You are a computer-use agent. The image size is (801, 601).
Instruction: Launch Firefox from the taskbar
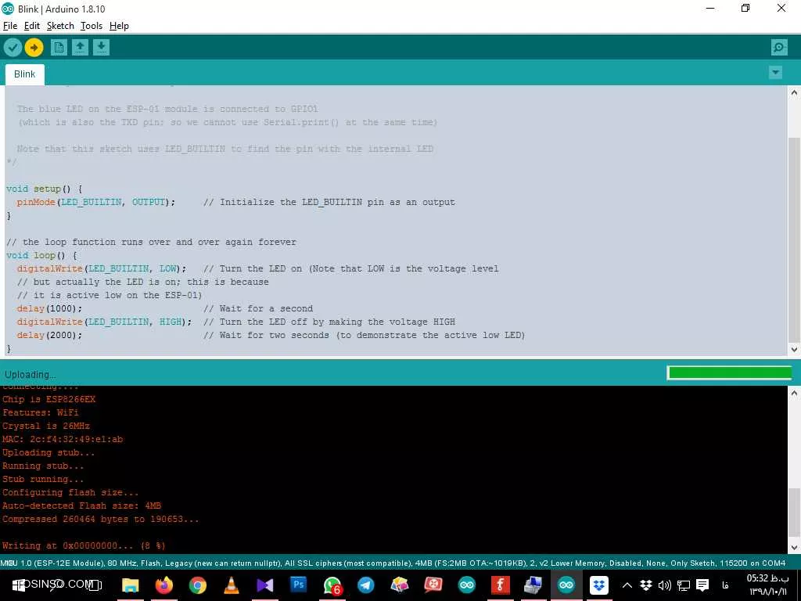click(x=164, y=585)
